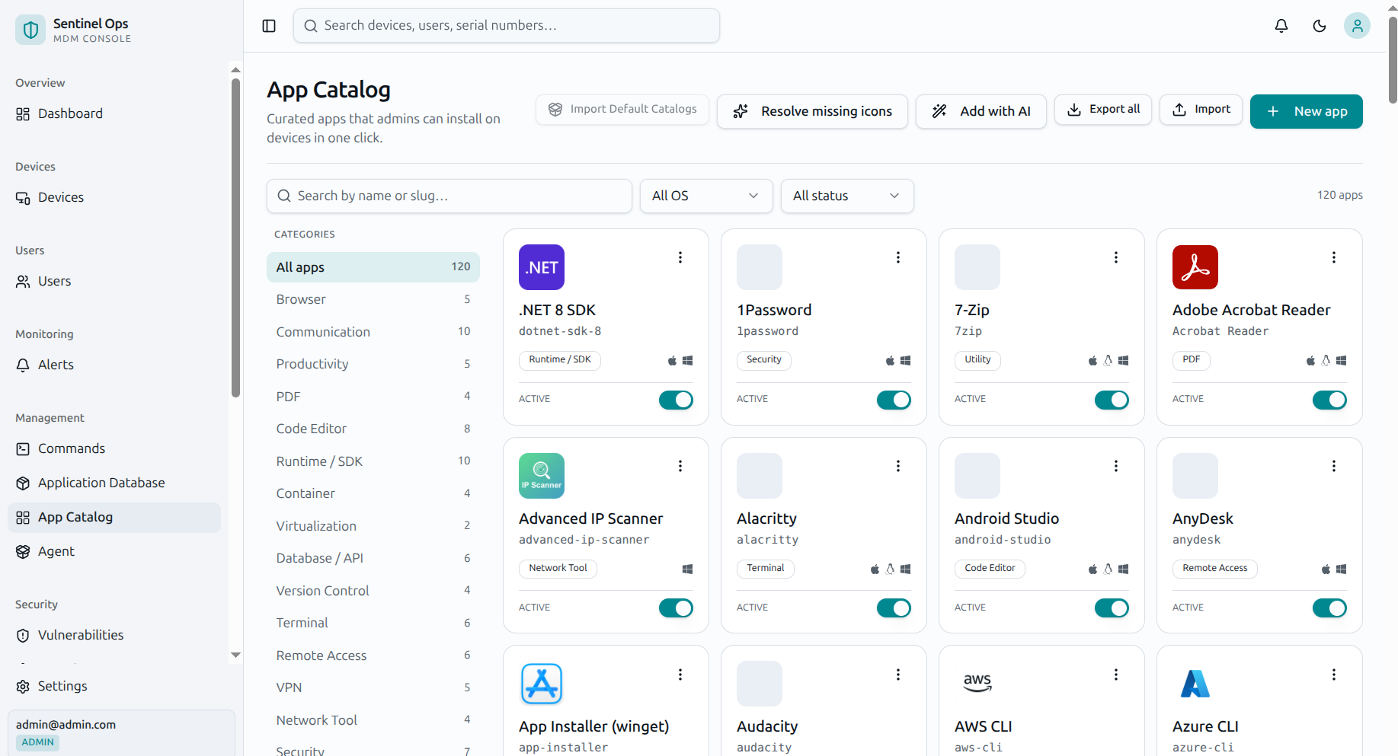Click Export all button
The width and height of the screenshot is (1398, 756).
1103,110
